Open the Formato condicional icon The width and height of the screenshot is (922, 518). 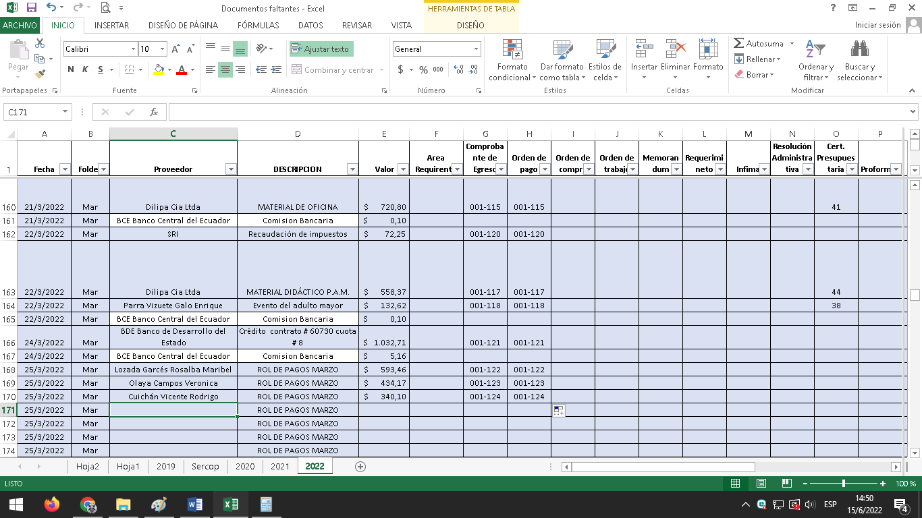tap(512, 50)
